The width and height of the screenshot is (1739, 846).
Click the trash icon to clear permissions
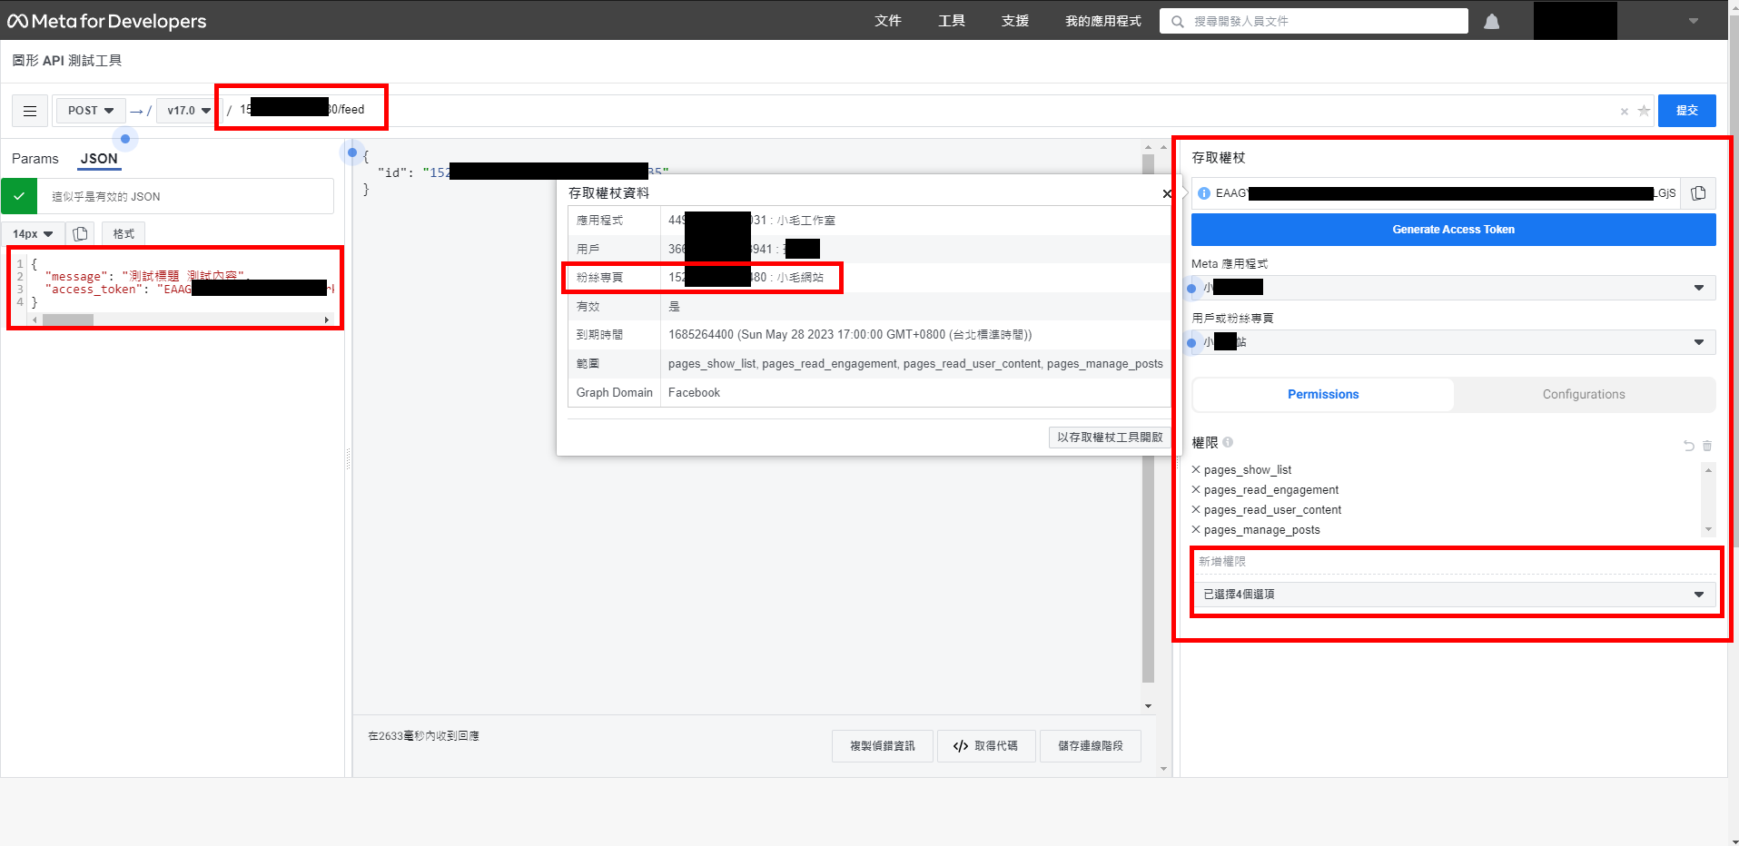(1707, 446)
